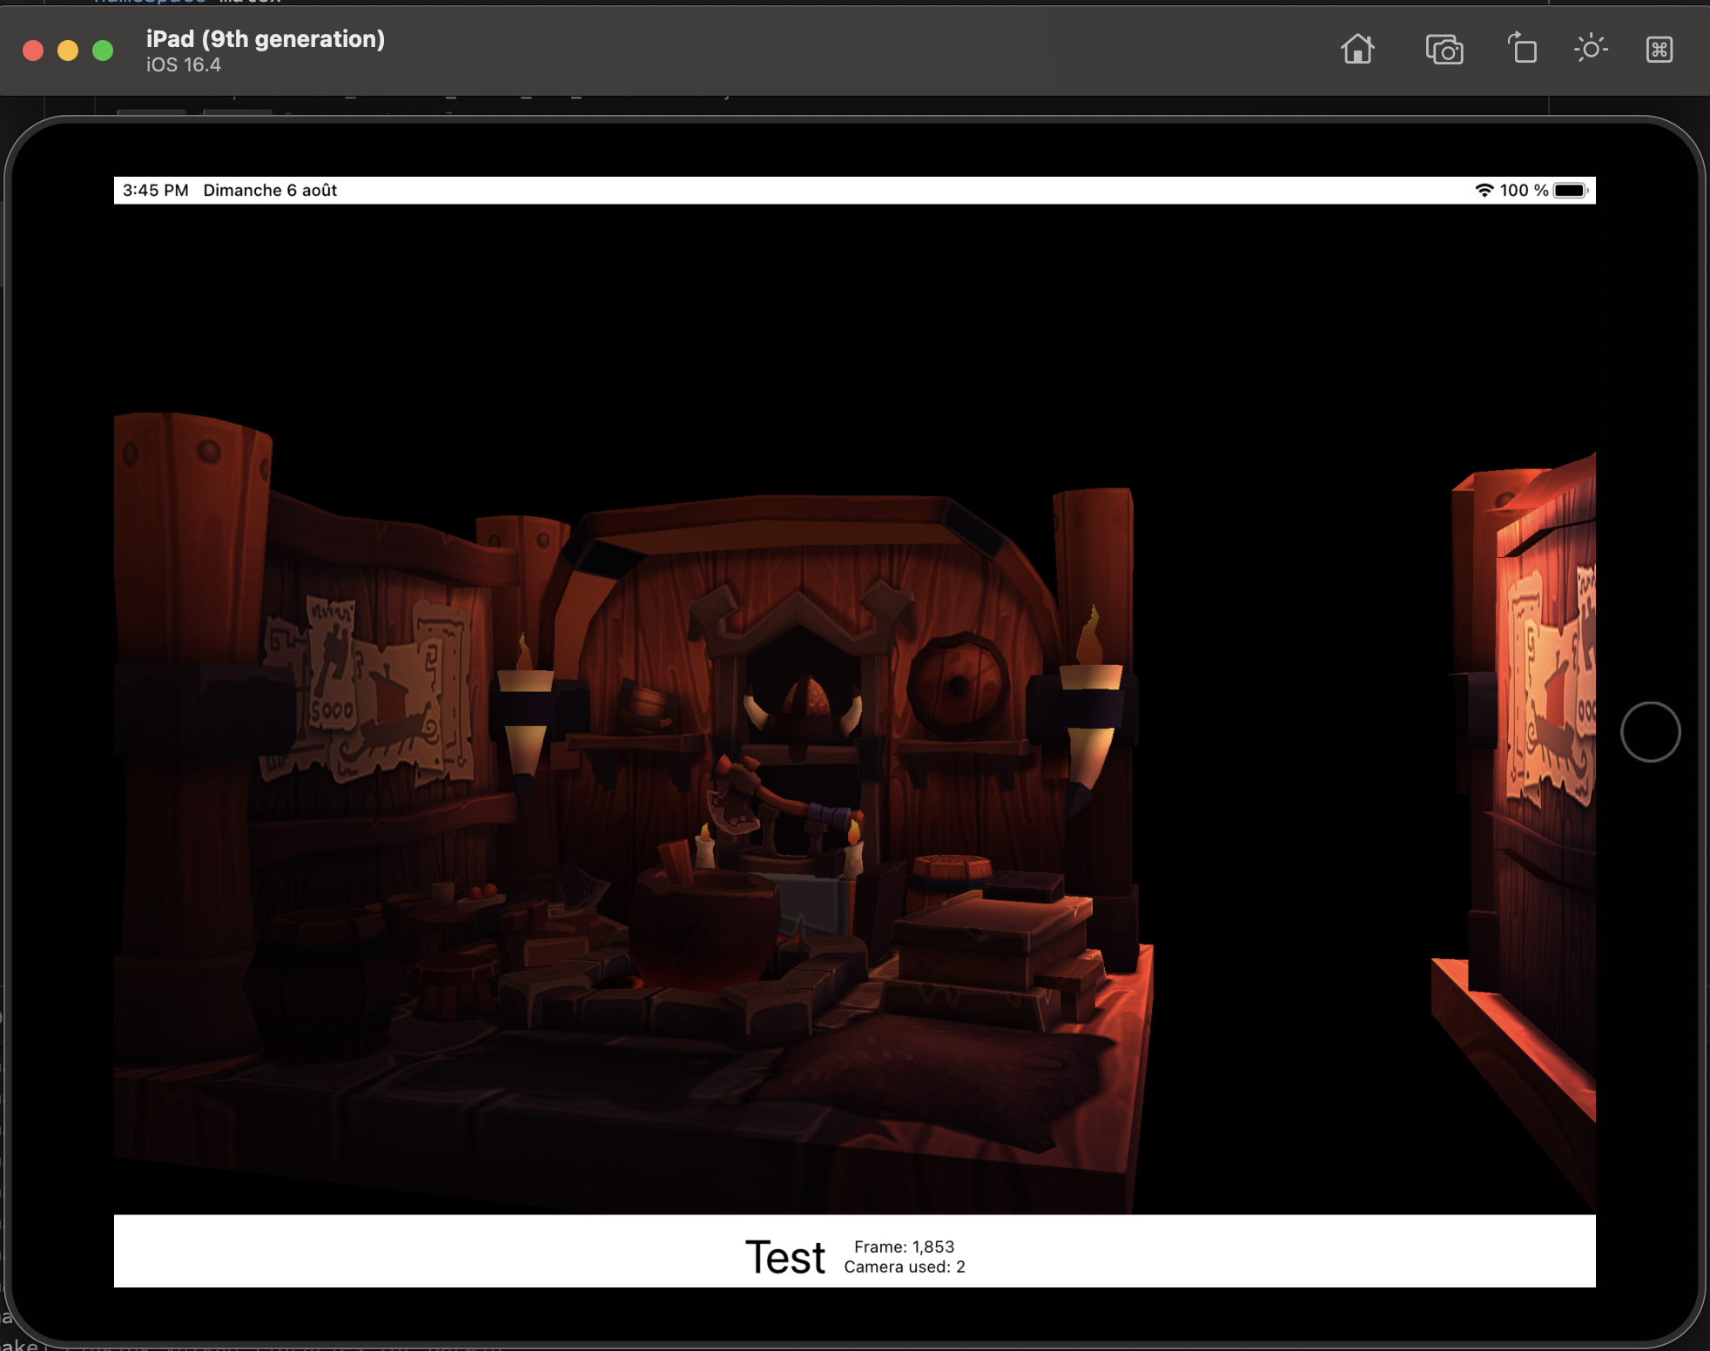Click the 'iPad (9th generation)' window title
This screenshot has width=1710, height=1351.
(x=266, y=39)
